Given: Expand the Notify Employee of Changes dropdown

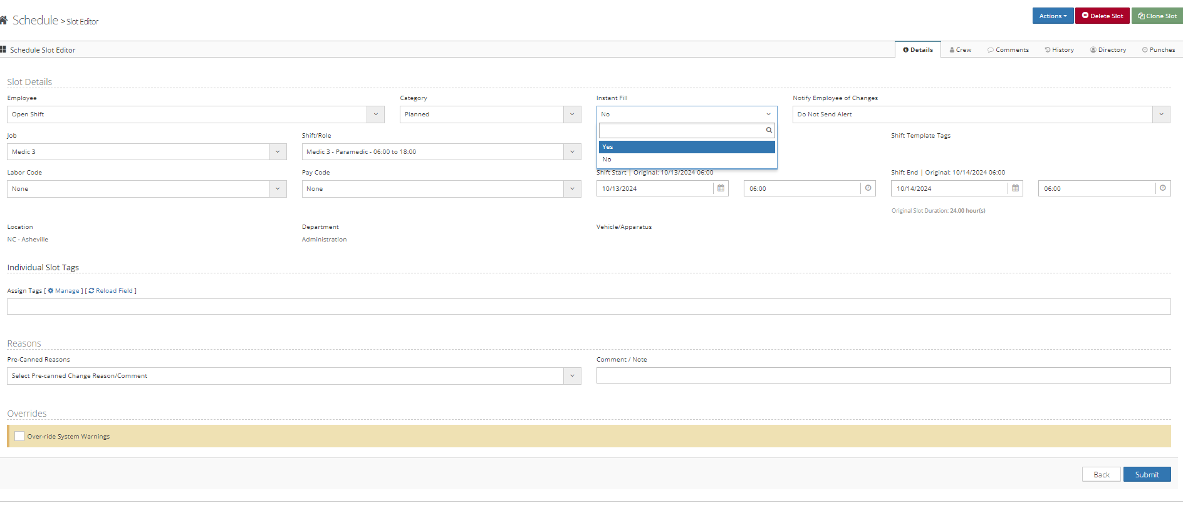Looking at the screenshot, I should (1161, 114).
